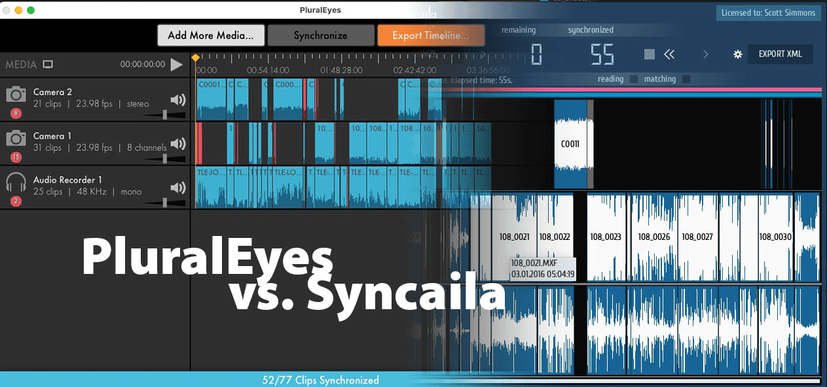Click the Add More Media button

point(211,35)
